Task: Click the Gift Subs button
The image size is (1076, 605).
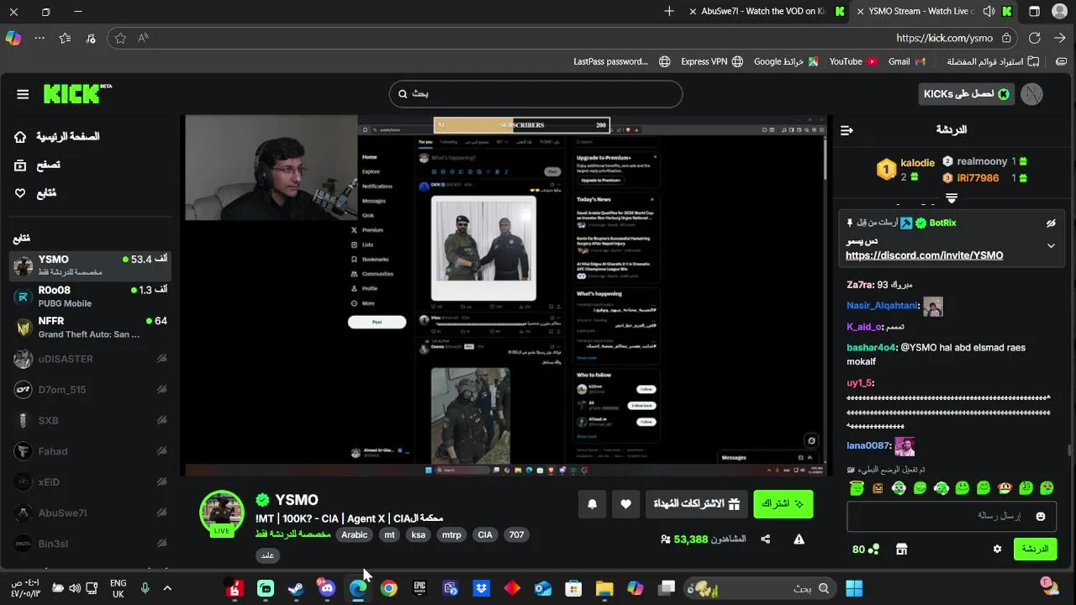Action: click(x=697, y=504)
